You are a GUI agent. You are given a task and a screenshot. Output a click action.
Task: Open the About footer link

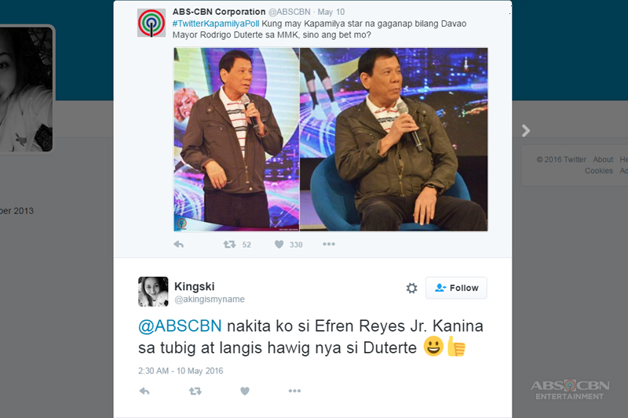603,160
